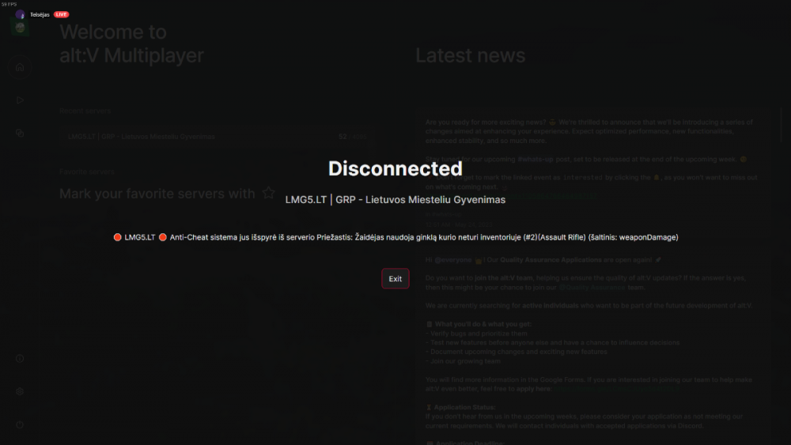Click the @everyone mention in news
Viewport: 791px width, 445px height.
[453, 260]
